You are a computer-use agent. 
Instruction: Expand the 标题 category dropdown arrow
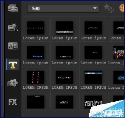[95, 8]
